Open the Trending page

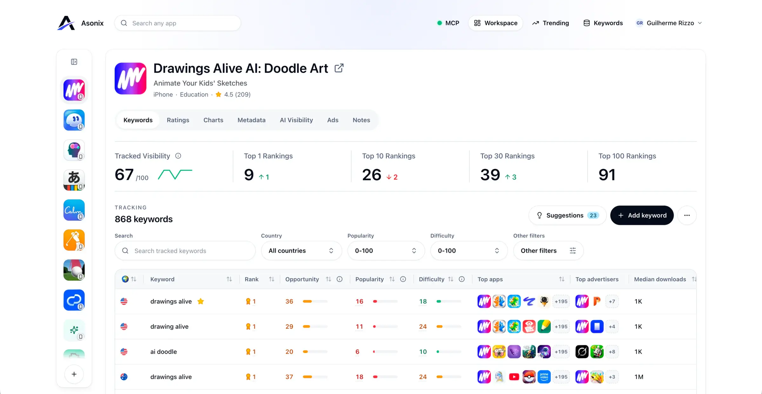pos(551,23)
